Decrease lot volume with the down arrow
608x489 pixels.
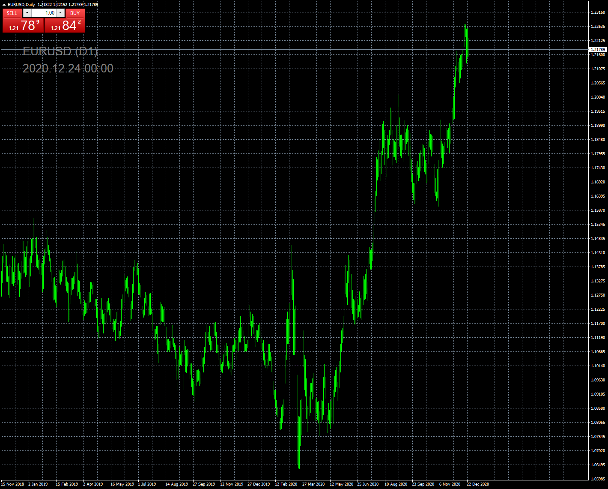click(27, 13)
